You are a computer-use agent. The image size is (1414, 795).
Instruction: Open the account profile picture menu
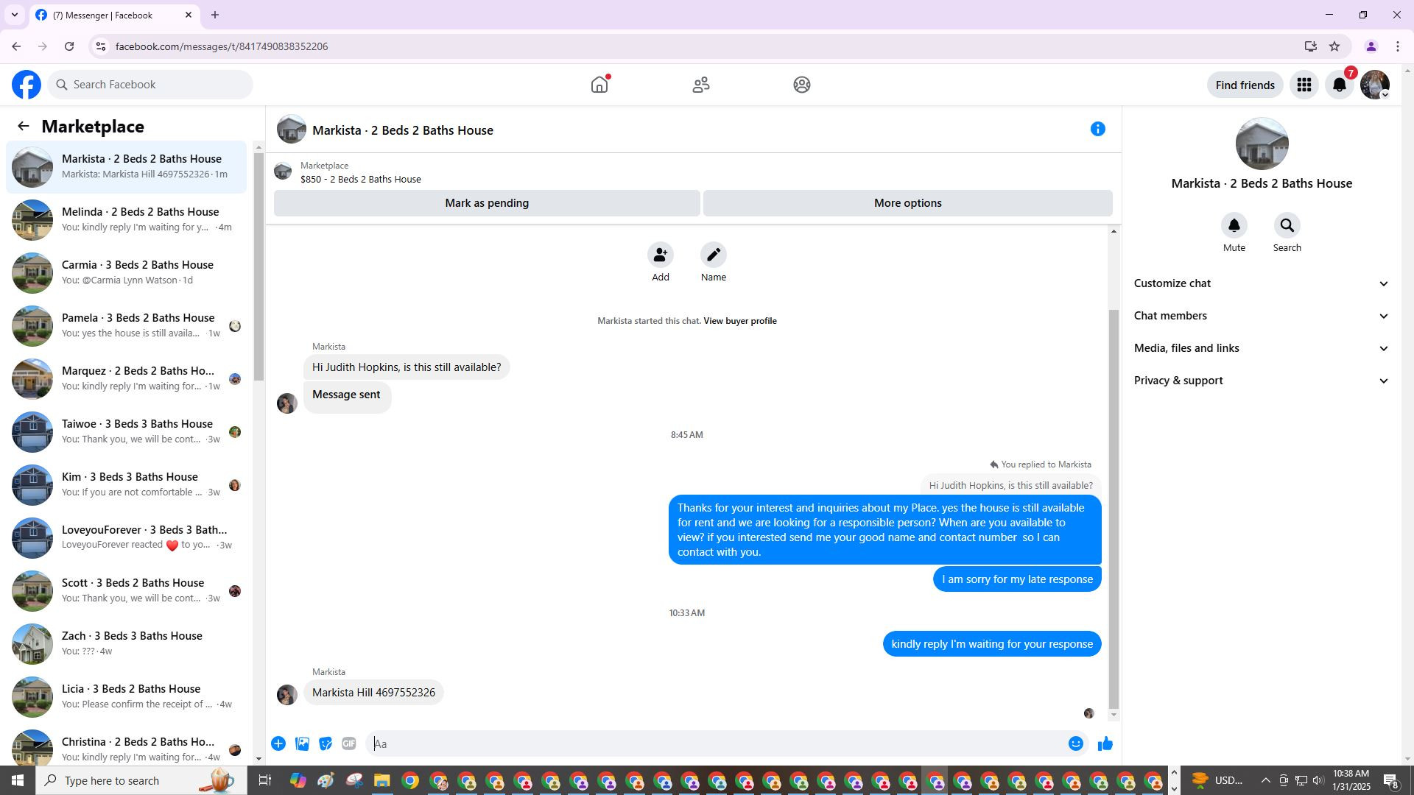tap(1375, 85)
